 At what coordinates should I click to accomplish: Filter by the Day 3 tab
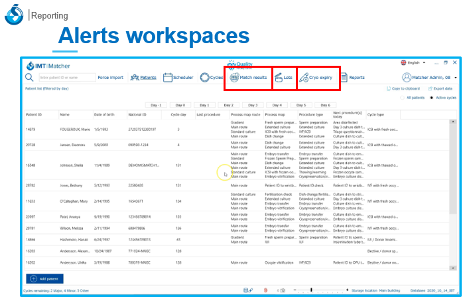[x=252, y=105]
